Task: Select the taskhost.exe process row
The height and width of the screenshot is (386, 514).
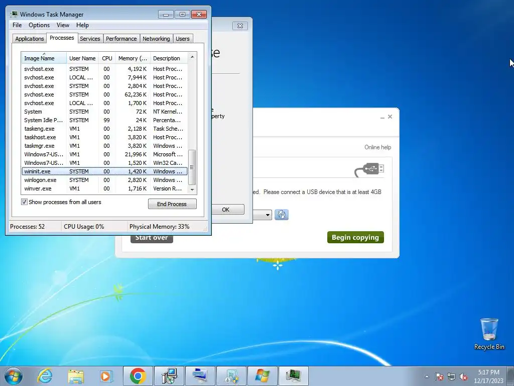Action: pos(104,137)
